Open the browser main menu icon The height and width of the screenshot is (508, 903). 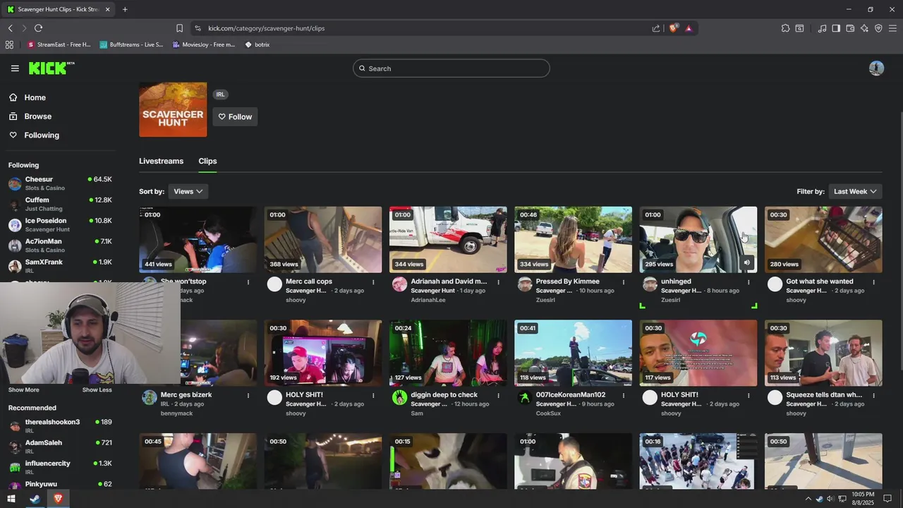[892, 28]
